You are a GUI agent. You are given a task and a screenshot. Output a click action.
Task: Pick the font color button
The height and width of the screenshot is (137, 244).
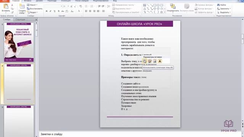point(79,11)
